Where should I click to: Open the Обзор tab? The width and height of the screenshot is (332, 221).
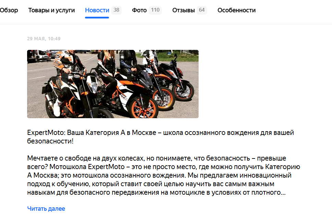tap(9, 10)
